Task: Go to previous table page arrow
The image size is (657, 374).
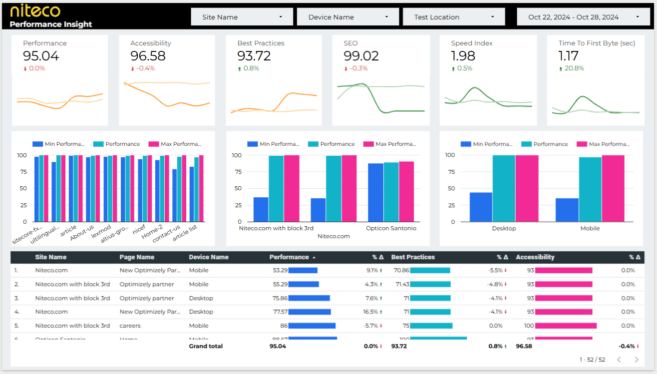Action: [x=619, y=360]
